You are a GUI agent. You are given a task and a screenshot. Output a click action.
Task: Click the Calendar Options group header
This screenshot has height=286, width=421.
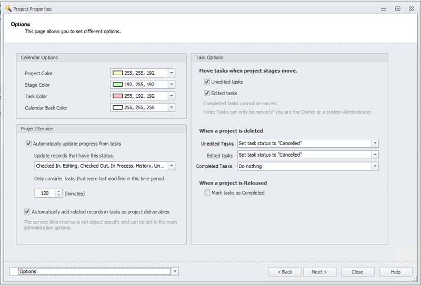101,57
